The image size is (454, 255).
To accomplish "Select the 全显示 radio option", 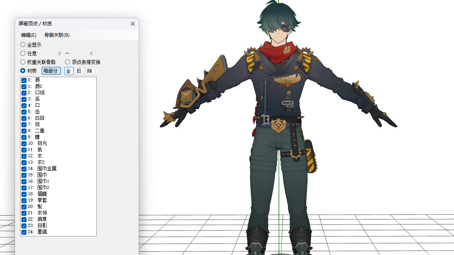I will tap(23, 45).
